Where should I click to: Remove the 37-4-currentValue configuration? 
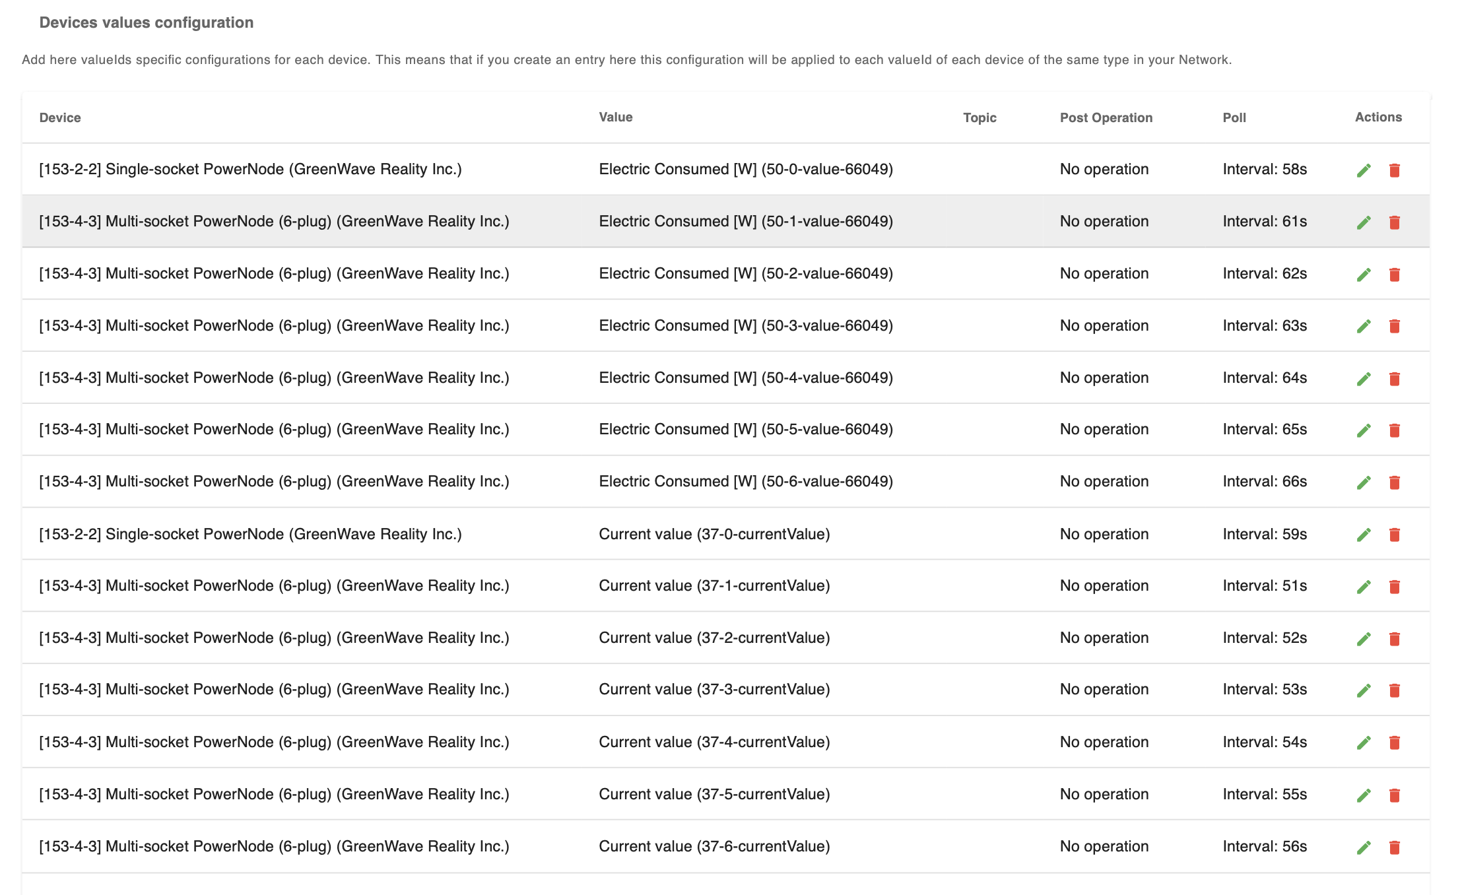point(1394,743)
